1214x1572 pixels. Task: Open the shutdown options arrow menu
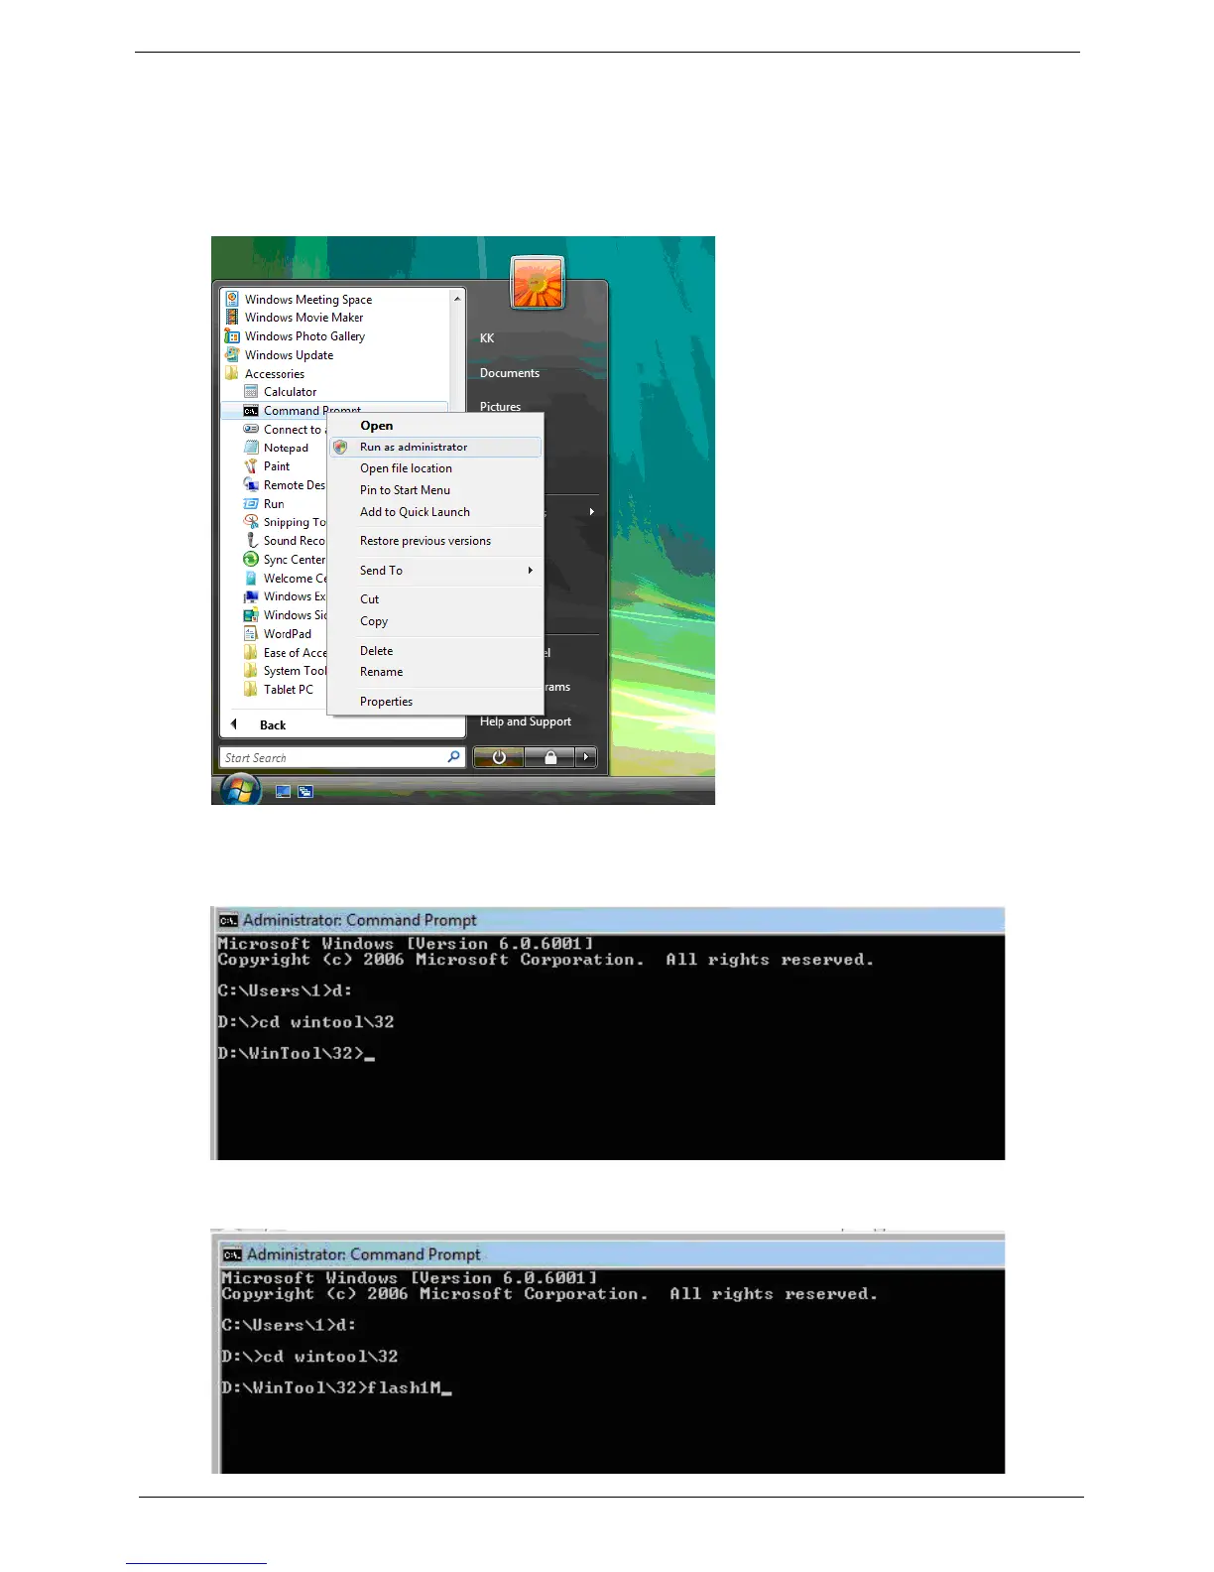(x=586, y=757)
